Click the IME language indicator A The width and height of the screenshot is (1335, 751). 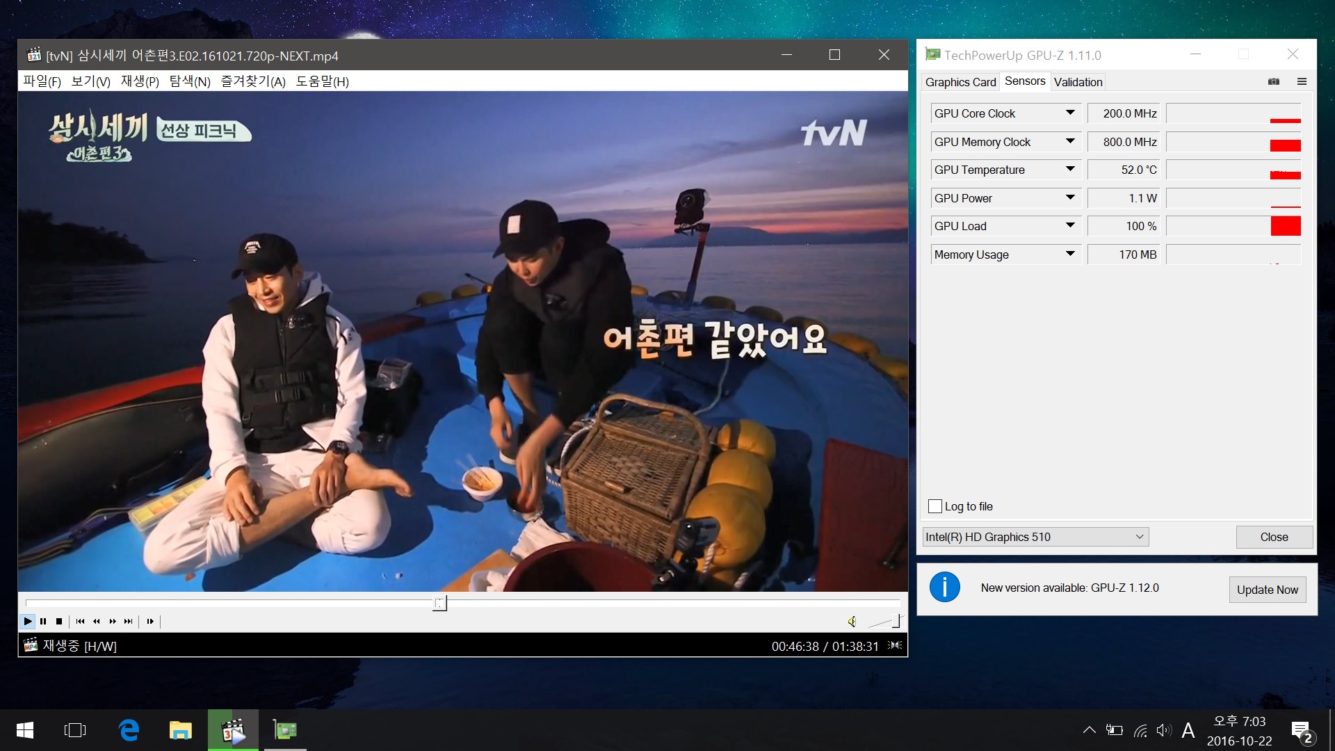click(x=1188, y=730)
